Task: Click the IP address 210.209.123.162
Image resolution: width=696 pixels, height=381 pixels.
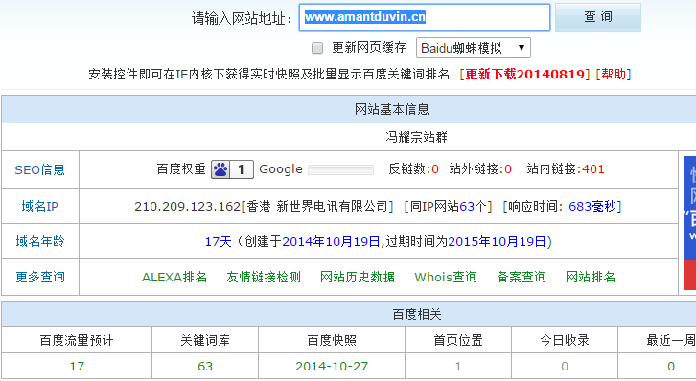Action: pyautogui.click(x=187, y=207)
